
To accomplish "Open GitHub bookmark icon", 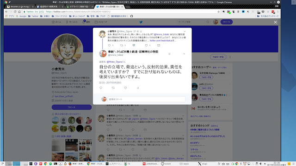I will (x=131, y=16).
